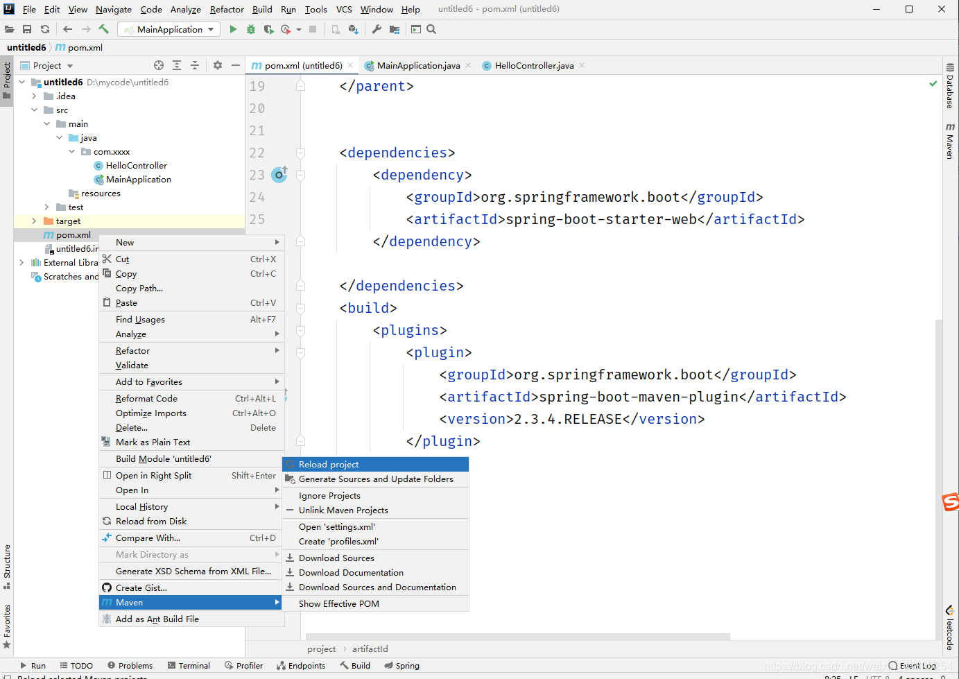The width and height of the screenshot is (959, 679).
Task: Open the Problems tool window
Action: point(130,665)
